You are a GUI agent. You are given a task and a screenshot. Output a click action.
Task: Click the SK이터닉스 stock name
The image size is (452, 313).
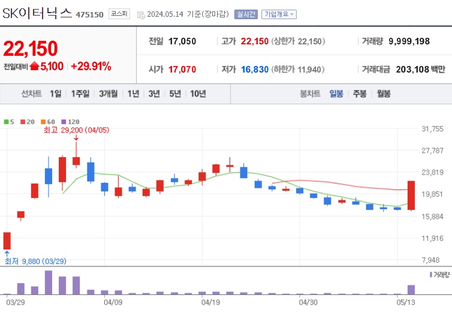(37, 13)
